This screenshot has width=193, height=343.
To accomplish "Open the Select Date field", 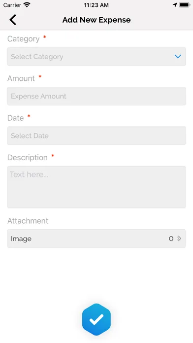I will [96, 136].
